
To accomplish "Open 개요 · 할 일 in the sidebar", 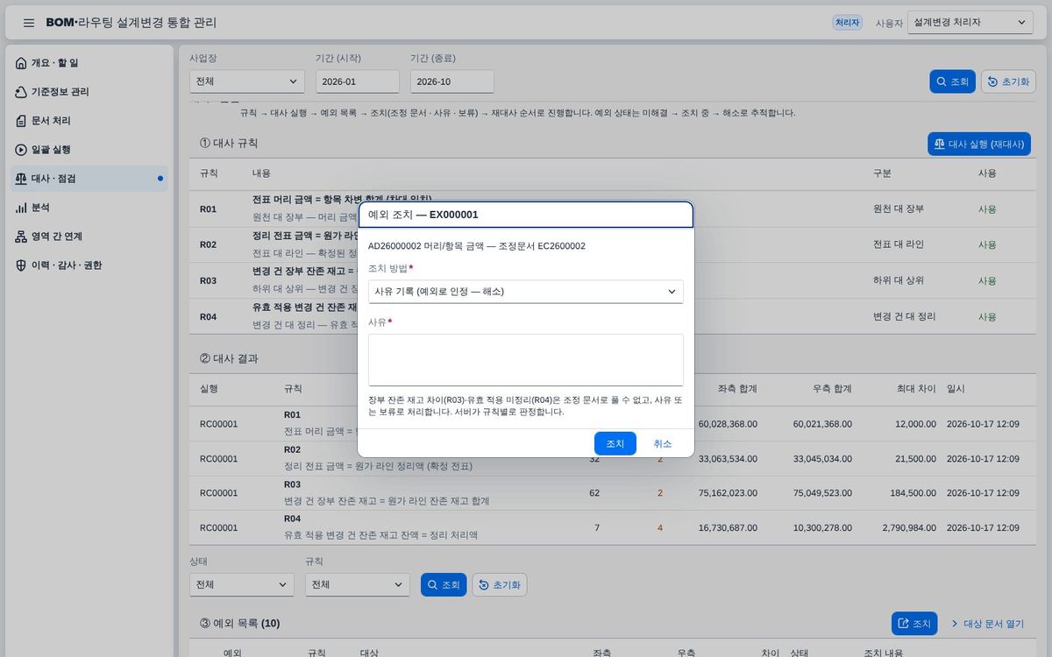I will tap(89, 63).
